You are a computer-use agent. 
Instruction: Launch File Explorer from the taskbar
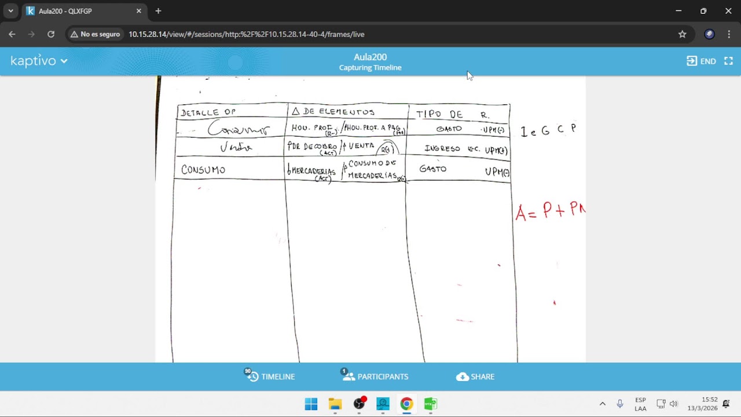coord(335,404)
